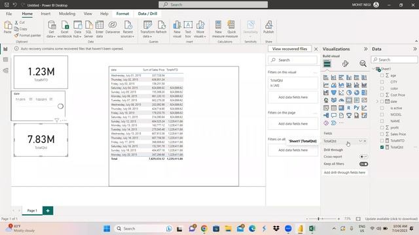Check the age field checkbox
This screenshot has width=419, height=235.
[x=382, y=76]
